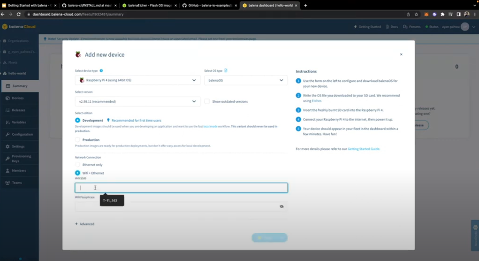
Task: Click the Wifi Passphrase input field
Action: point(181,207)
